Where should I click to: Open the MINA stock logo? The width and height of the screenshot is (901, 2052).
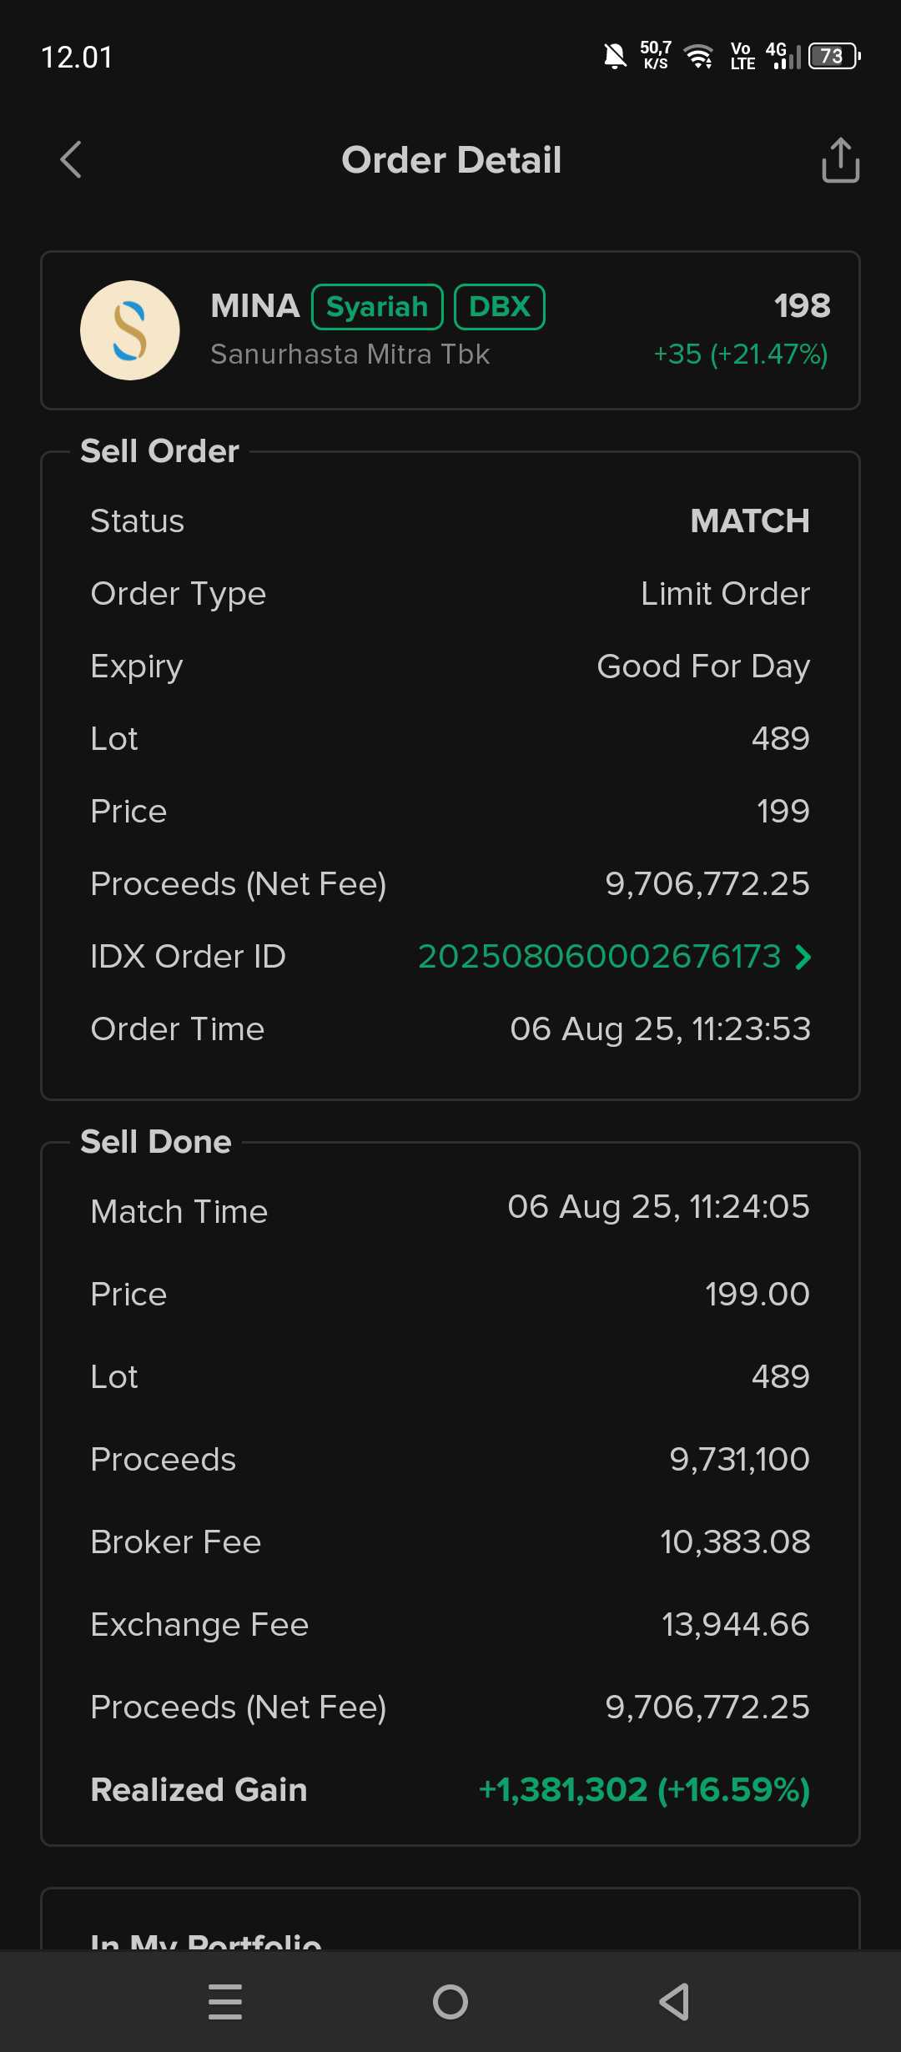coord(130,330)
